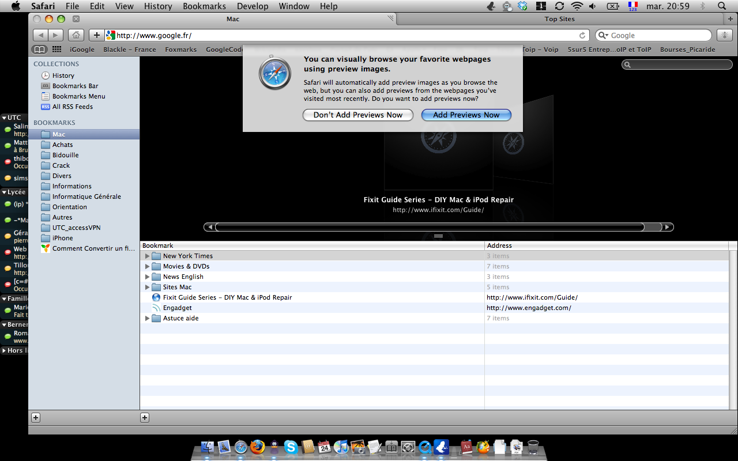The image size is (738, 461).
Task: Open Bourses_Picaride bookmark
Action: point(688,50)
